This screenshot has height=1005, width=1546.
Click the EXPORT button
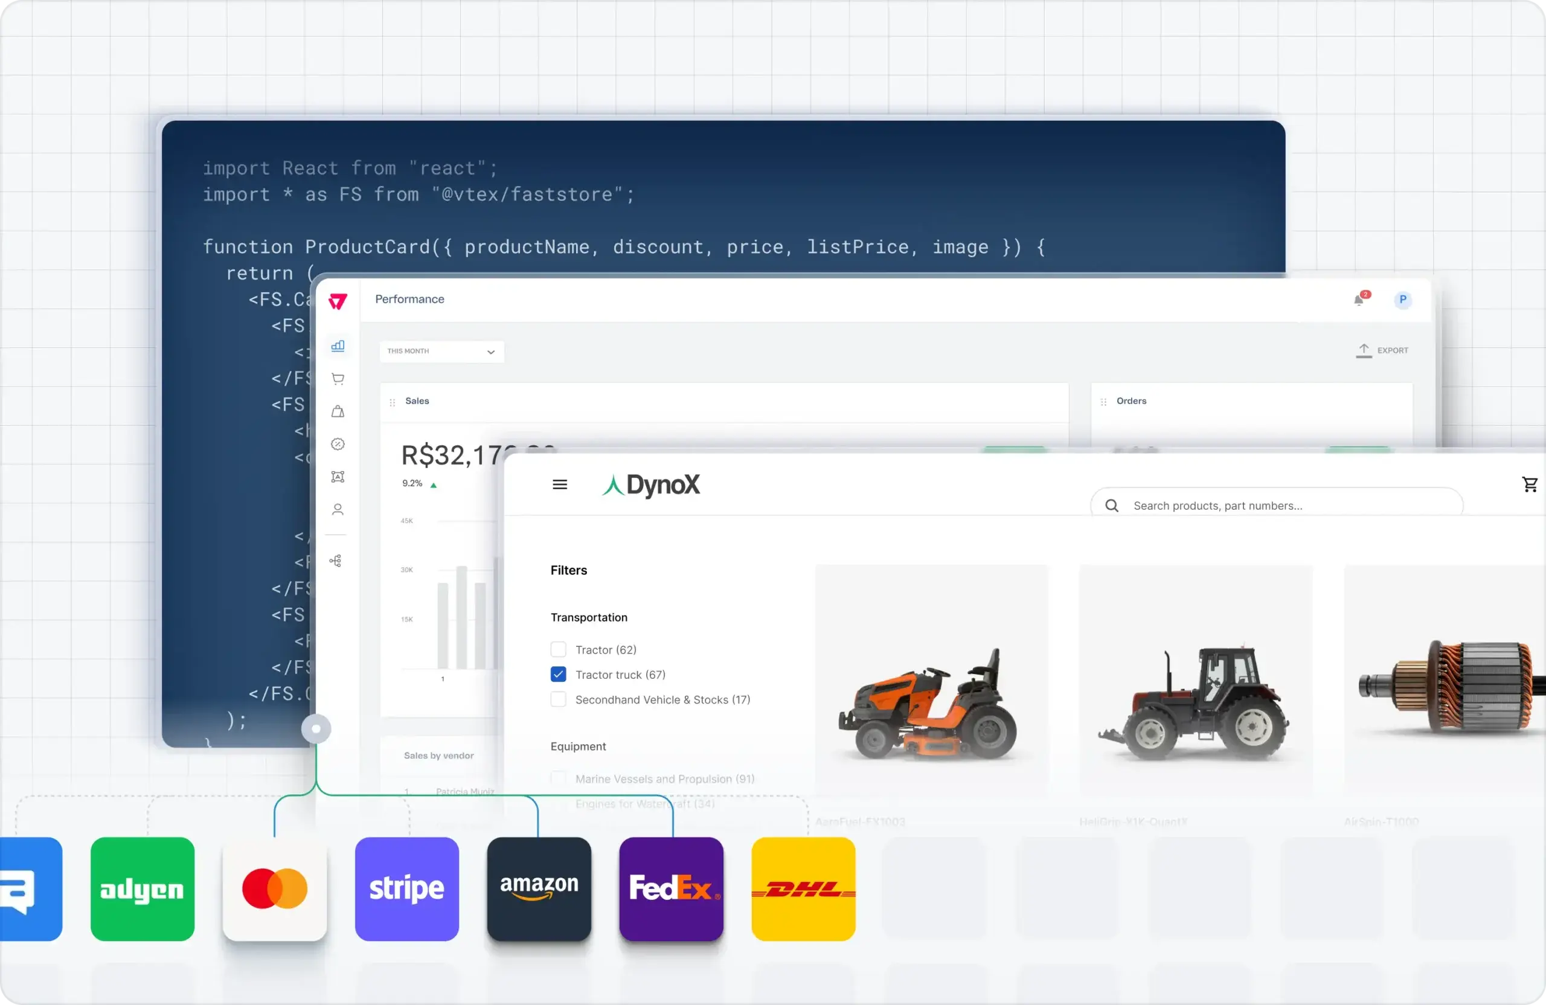(x=1382, y=350)
